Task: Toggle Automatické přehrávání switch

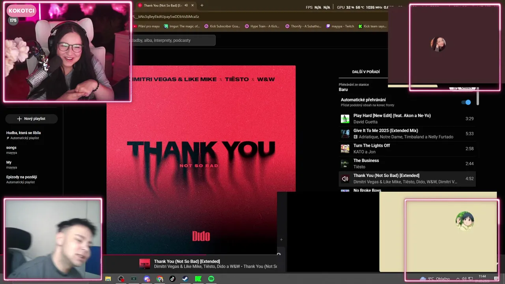Action: [x=466, y=102]
